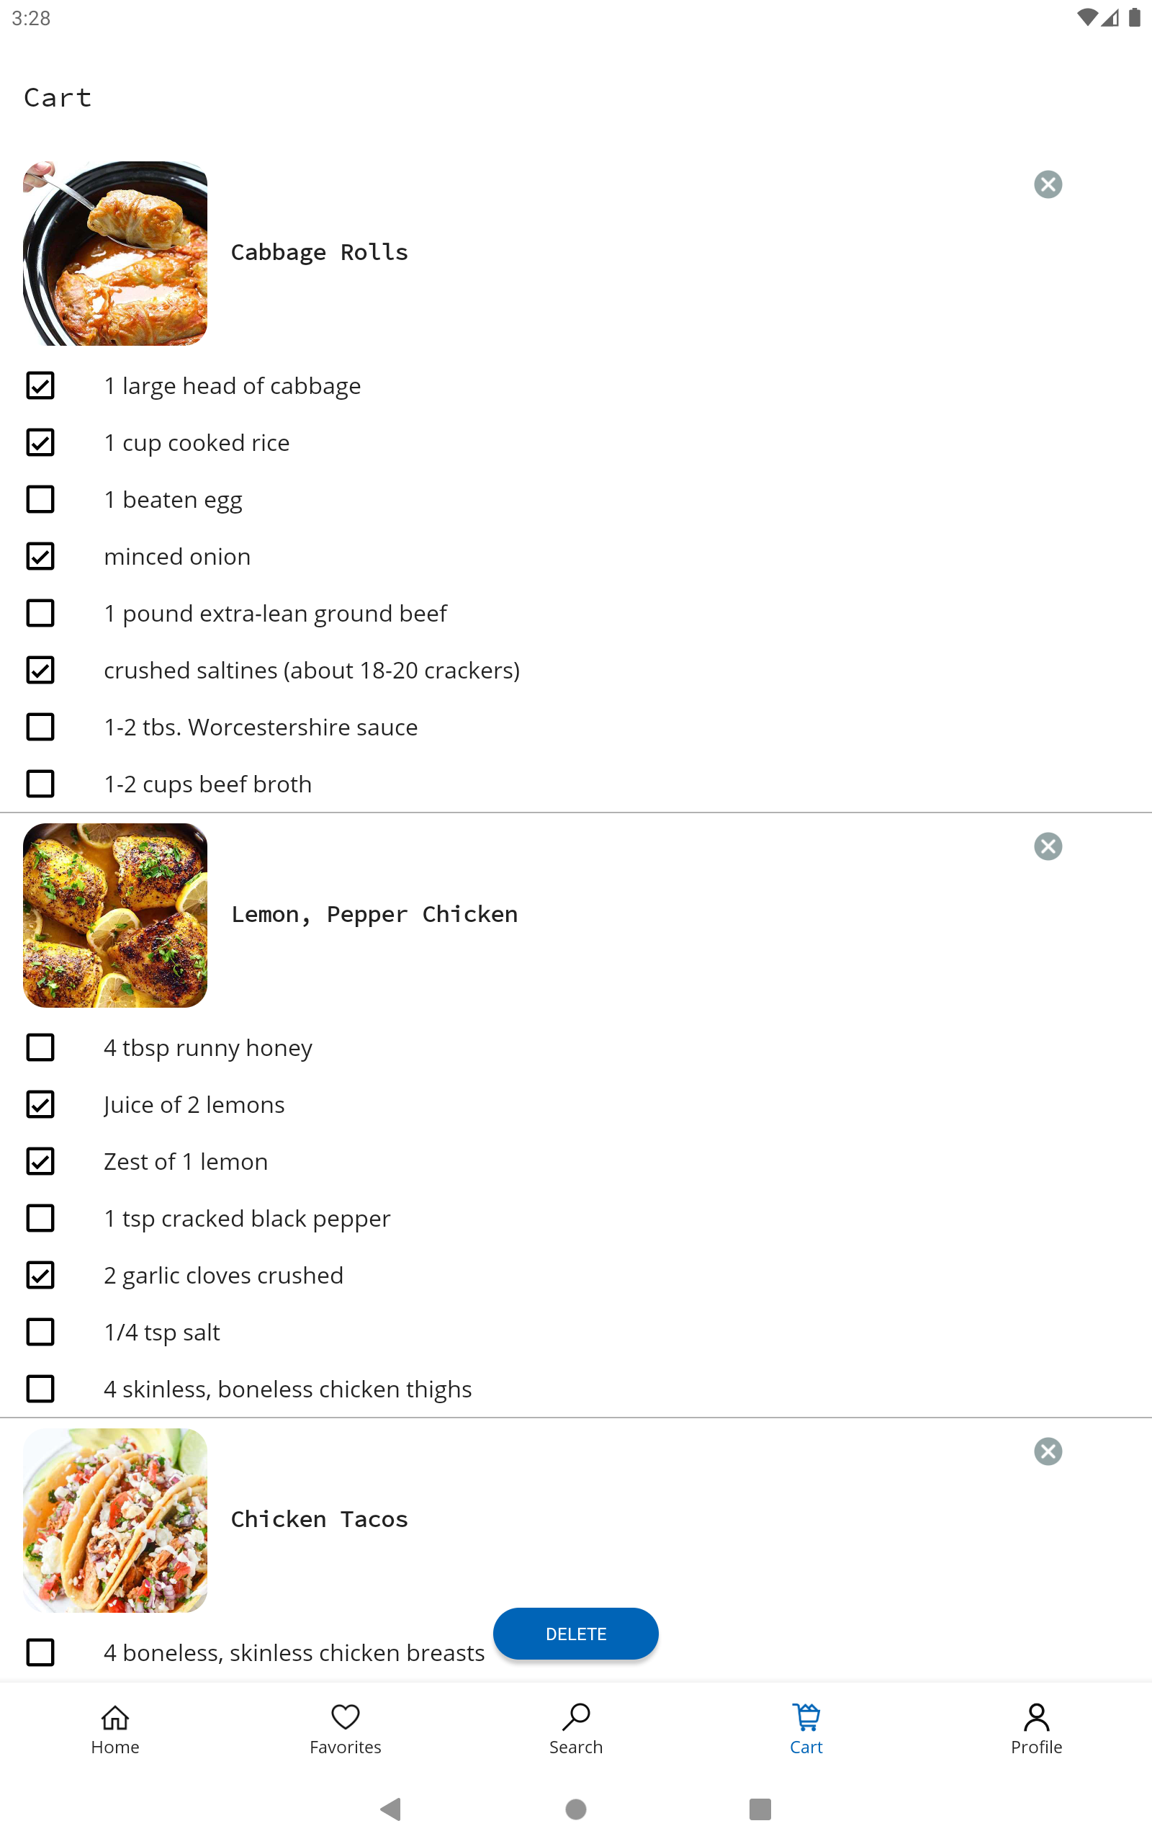The height and width of the screenshot is (1844, 1152).
Task: Tick the 1/4 tsp salt checkbox
Action: pos(40,1332)
